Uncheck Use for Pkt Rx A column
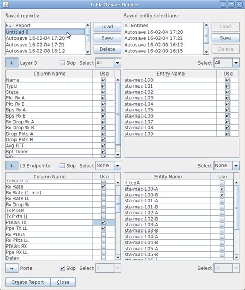 (x=104, y=98)
